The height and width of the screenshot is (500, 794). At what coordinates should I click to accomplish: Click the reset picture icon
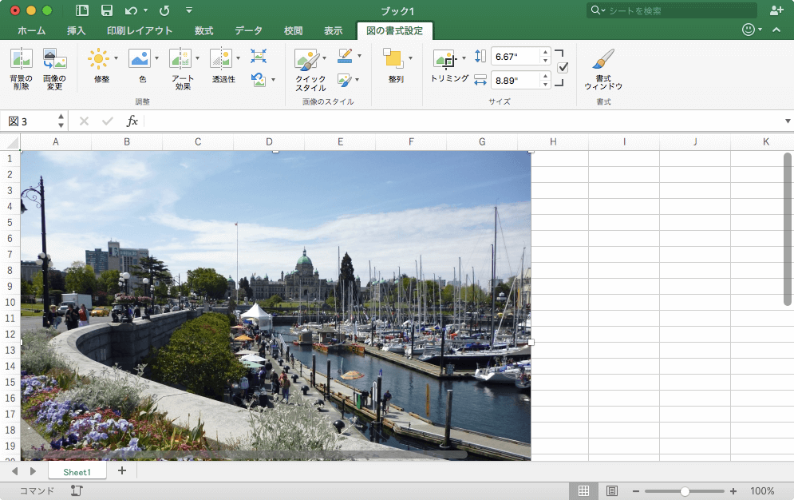(259, 80)
